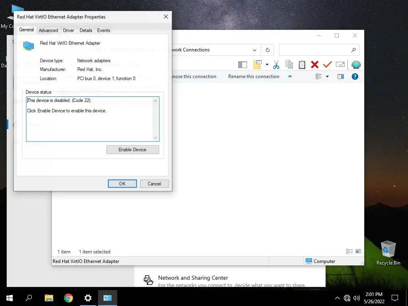Toggle the preview pane icon
Screen dimensions: 408x306
(x=341, y=76)
